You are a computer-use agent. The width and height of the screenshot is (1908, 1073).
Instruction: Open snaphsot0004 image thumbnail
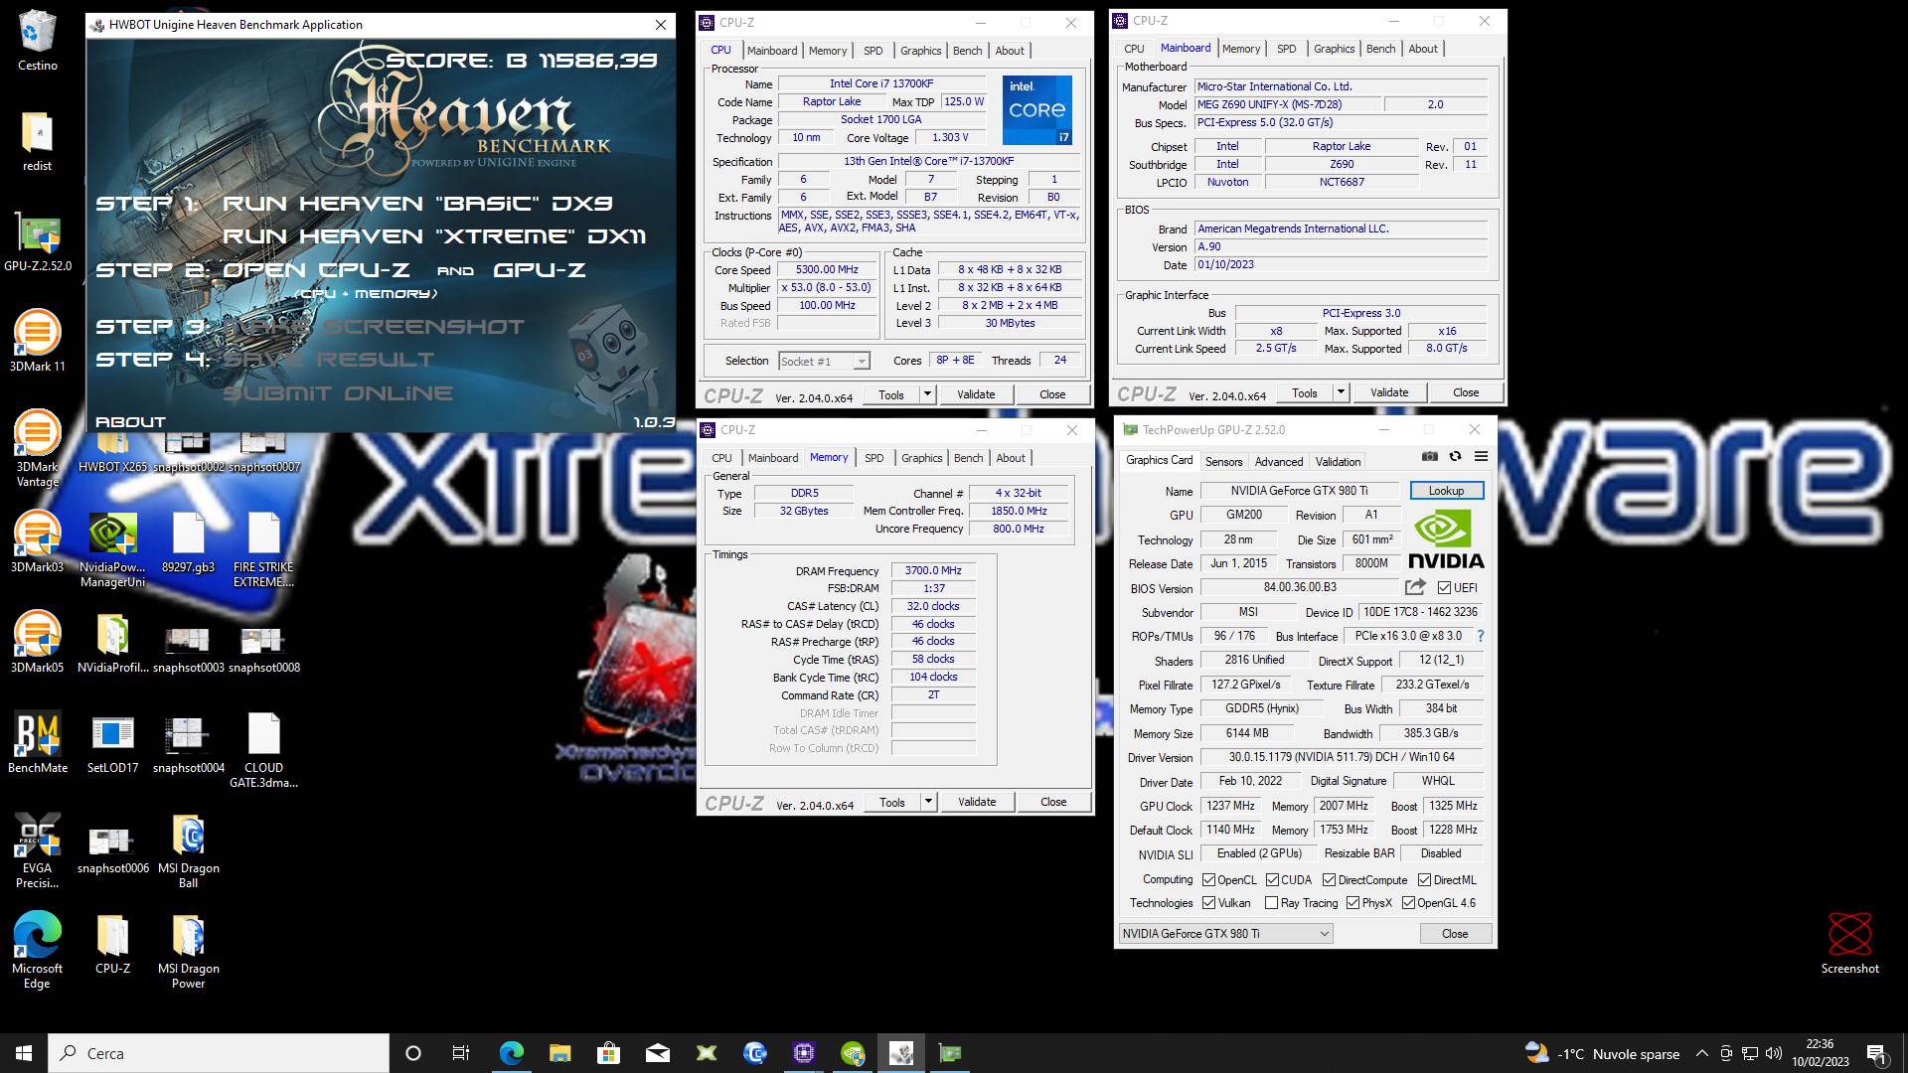[x=188, y=743]
